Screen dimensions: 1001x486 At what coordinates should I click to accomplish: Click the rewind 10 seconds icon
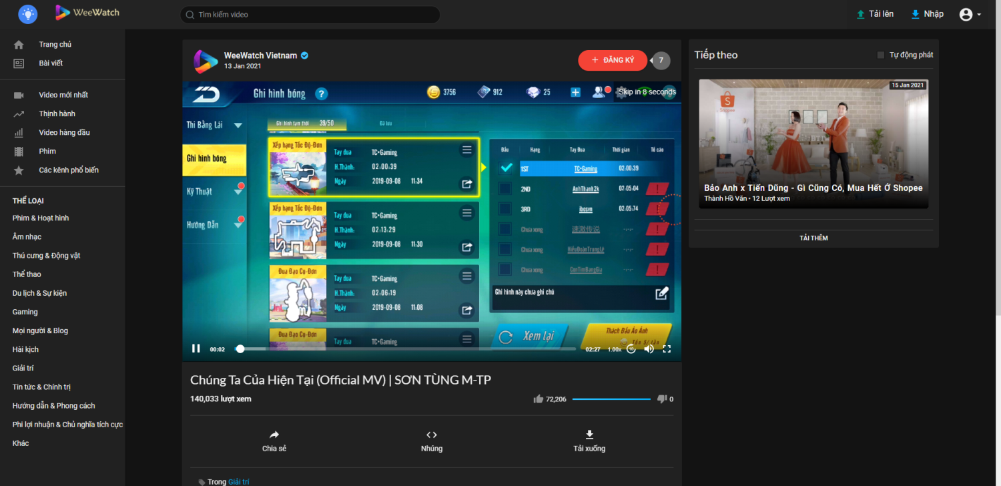point(631,348)
